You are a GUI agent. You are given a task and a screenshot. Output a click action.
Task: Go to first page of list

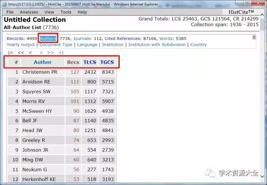(11, 53)
